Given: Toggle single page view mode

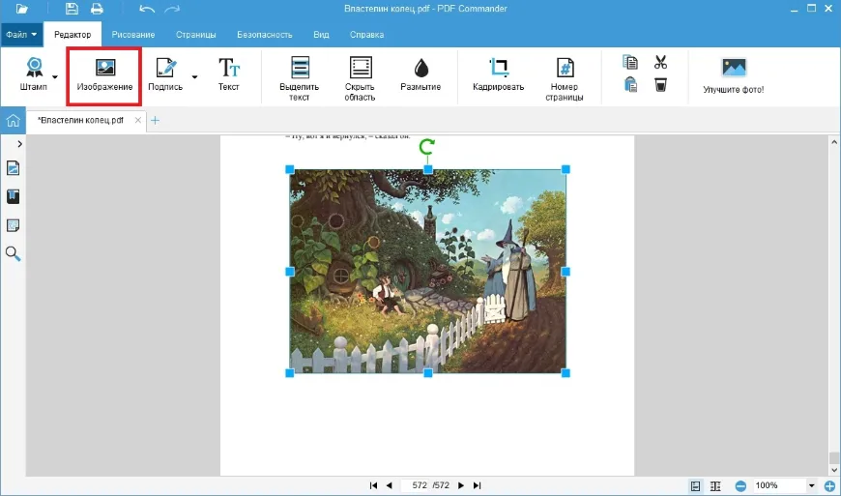Looking at the screenshot, I should pyautogui.click(x=696, y=485).
